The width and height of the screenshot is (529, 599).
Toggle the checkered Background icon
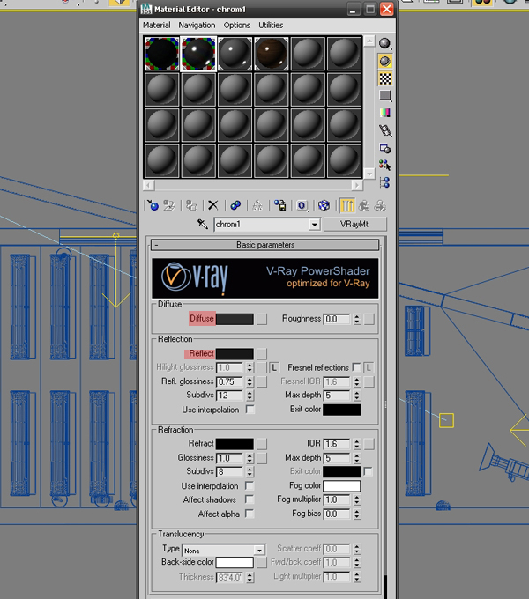385,78
